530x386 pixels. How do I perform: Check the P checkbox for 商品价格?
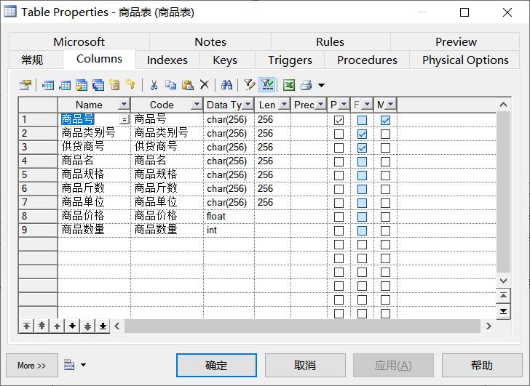coord(339,217)
